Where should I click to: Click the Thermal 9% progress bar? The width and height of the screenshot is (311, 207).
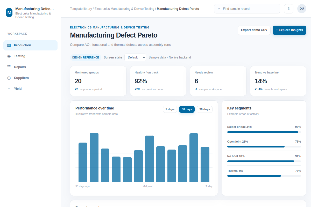pos(264,176)
